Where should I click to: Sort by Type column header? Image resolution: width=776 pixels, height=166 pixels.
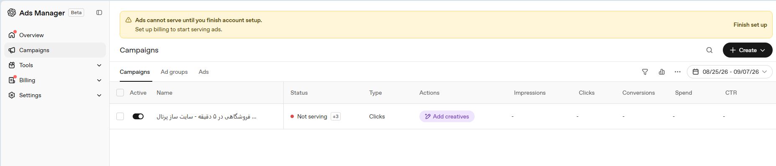375,93
